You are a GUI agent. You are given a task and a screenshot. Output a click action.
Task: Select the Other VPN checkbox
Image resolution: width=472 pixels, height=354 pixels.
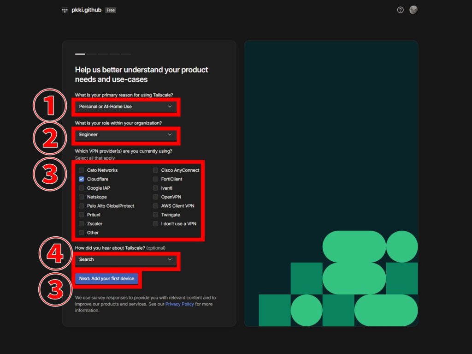[x=82, y=233]
